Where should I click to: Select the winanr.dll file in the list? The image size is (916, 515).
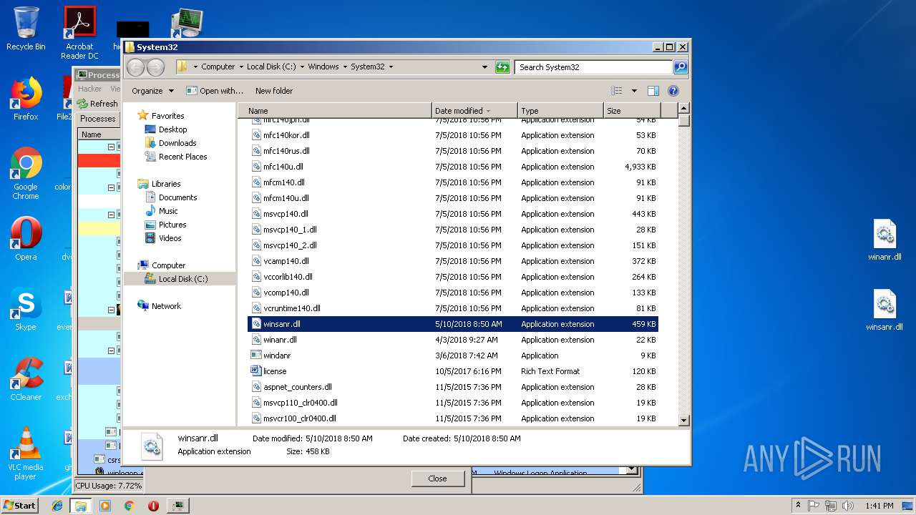point(453,340)
